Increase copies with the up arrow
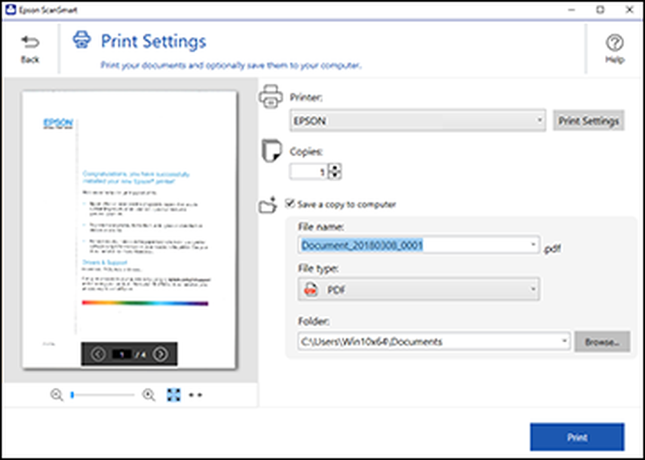The image size is (645, 460). click(335, 168)
